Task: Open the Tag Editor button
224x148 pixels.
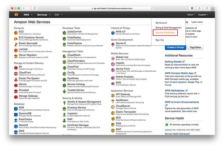Action: (195, 47)
